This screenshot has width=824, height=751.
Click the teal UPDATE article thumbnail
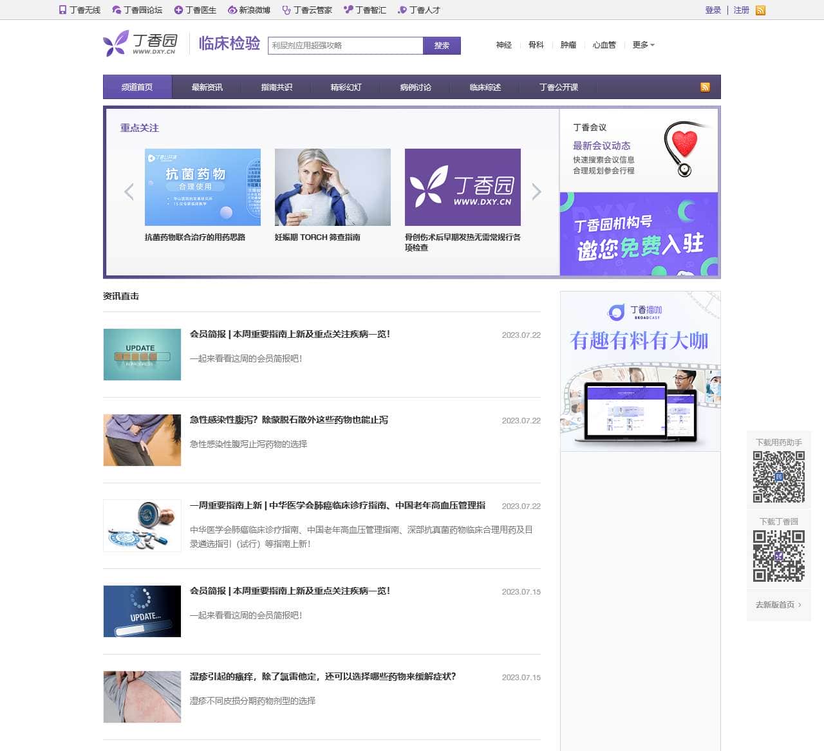[142, 355]
